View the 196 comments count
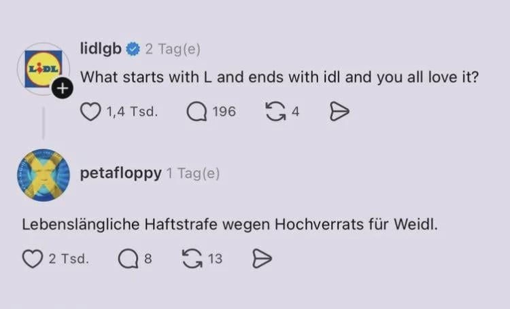 [x=224, y=112]
